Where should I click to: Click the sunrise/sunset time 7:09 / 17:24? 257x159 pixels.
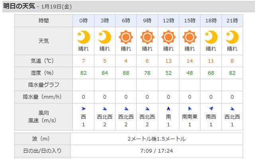157,151
